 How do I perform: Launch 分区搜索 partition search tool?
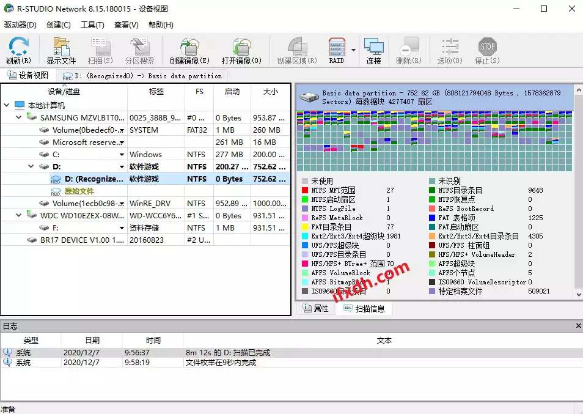pos(139,49)
